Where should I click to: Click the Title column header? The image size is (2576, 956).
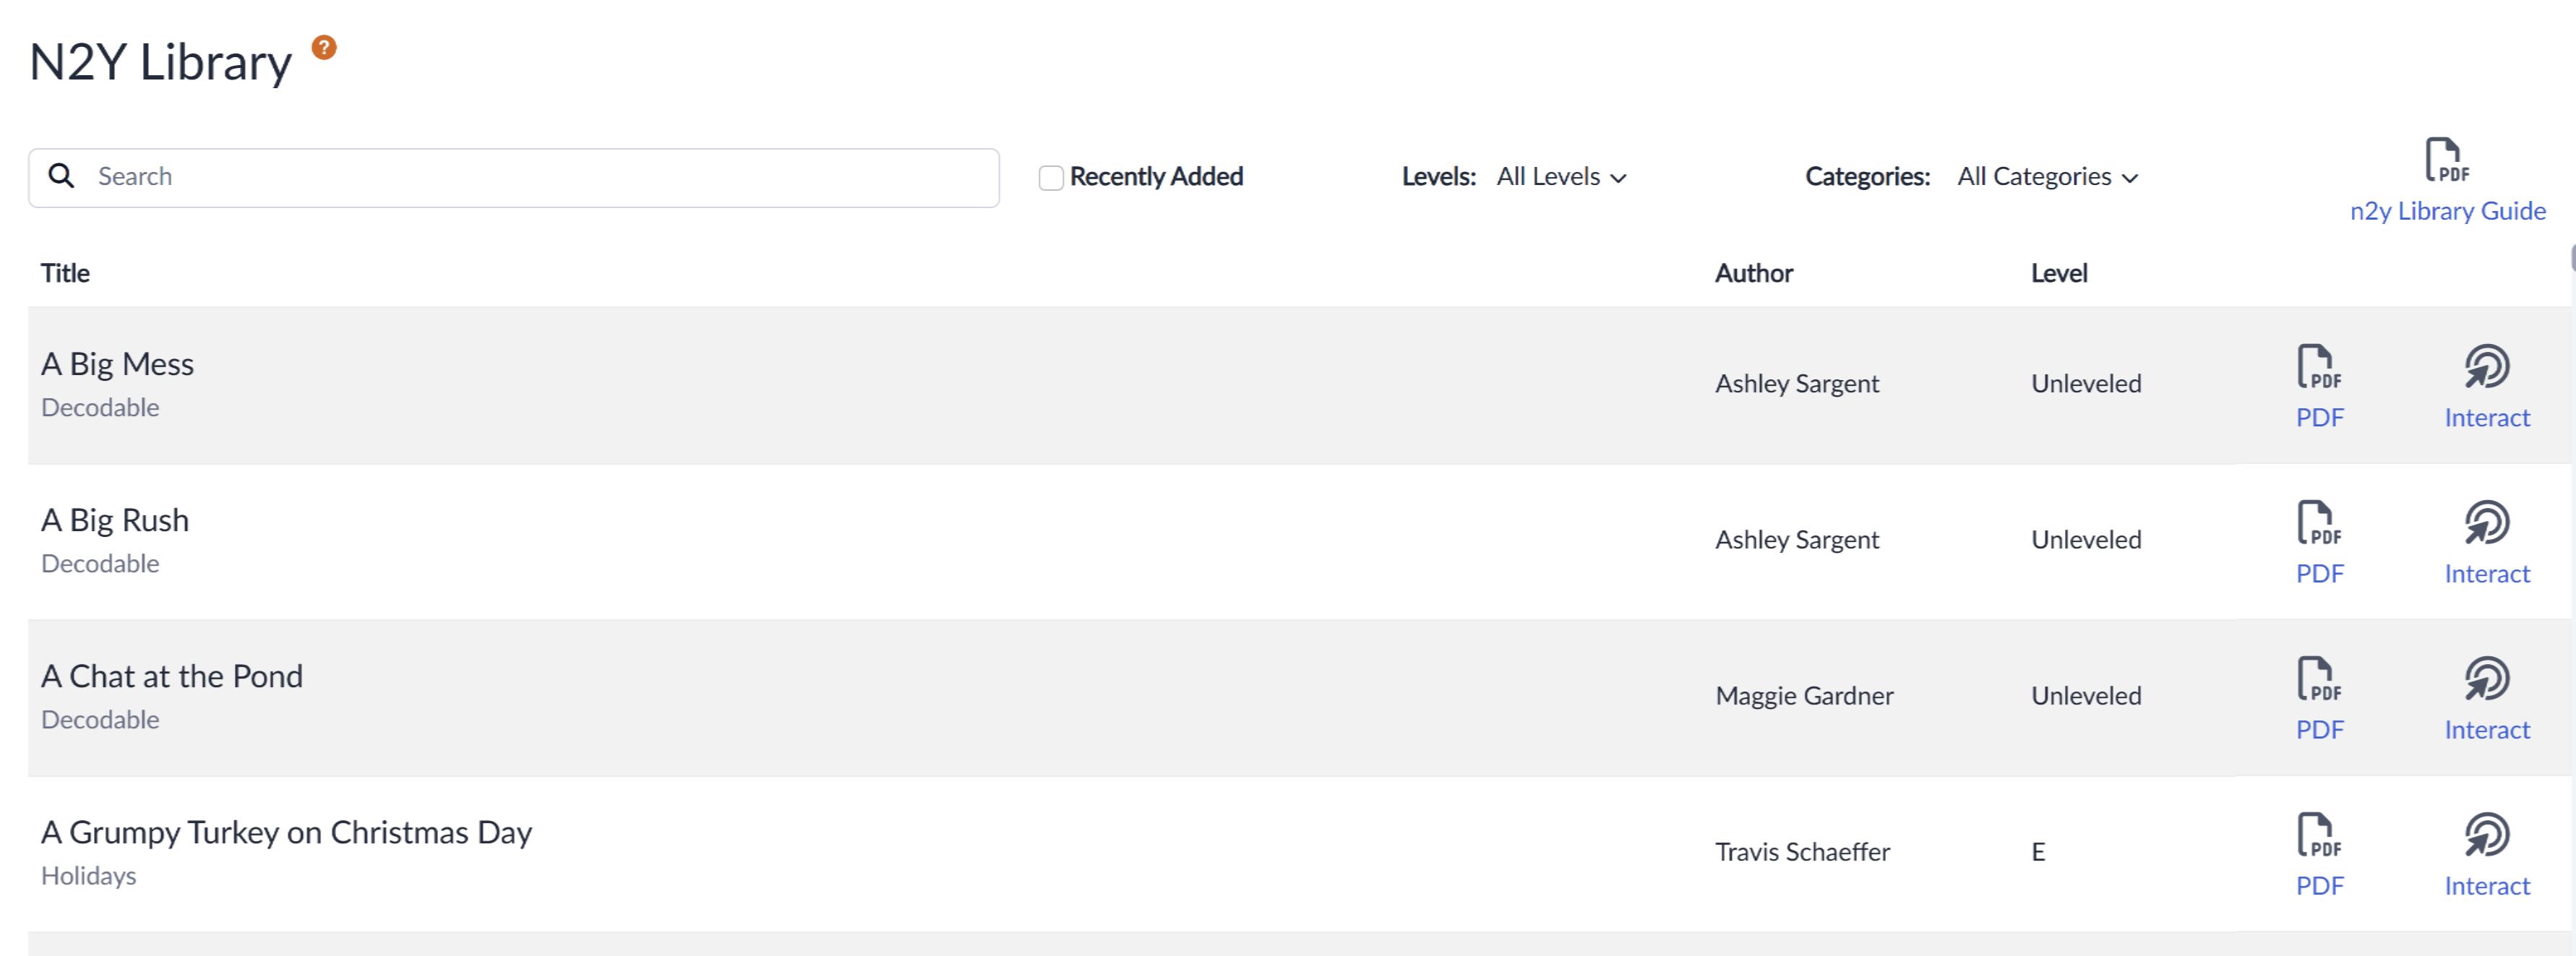[x=65, y=273]
